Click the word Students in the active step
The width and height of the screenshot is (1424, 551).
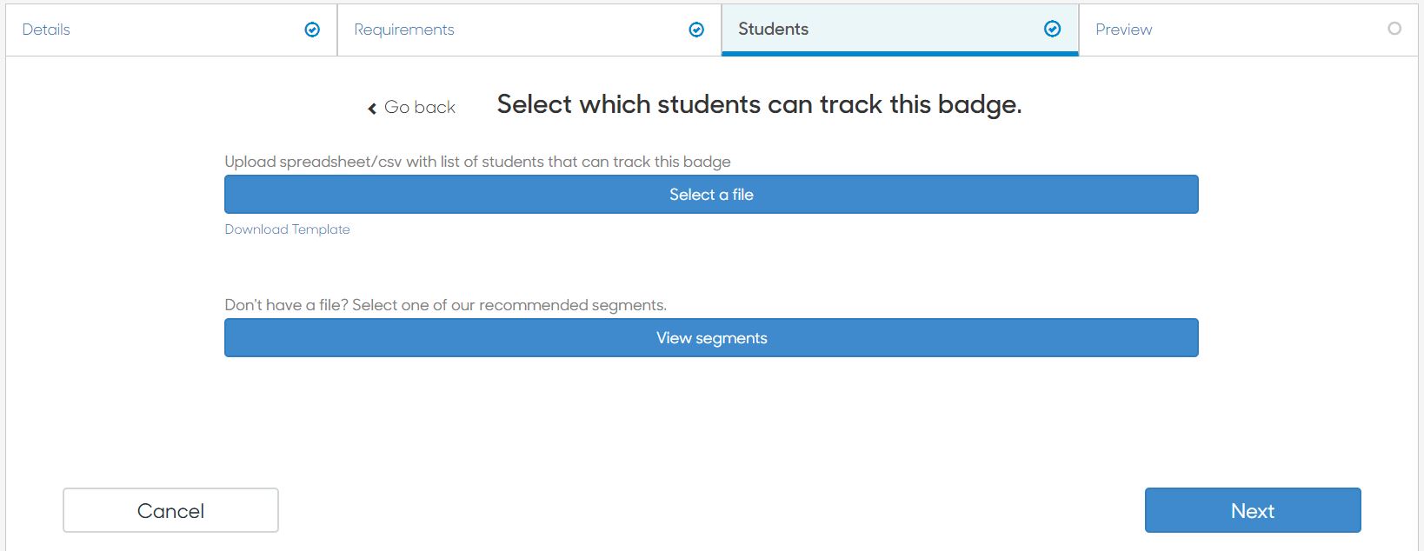773,29
